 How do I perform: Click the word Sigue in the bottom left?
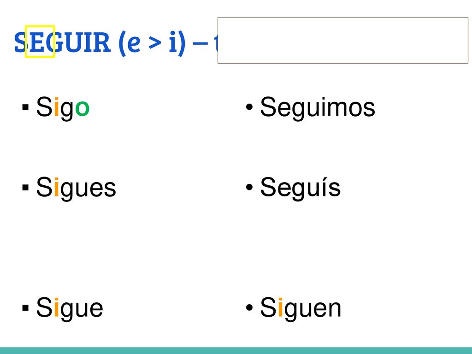click(x=70, y=307)
